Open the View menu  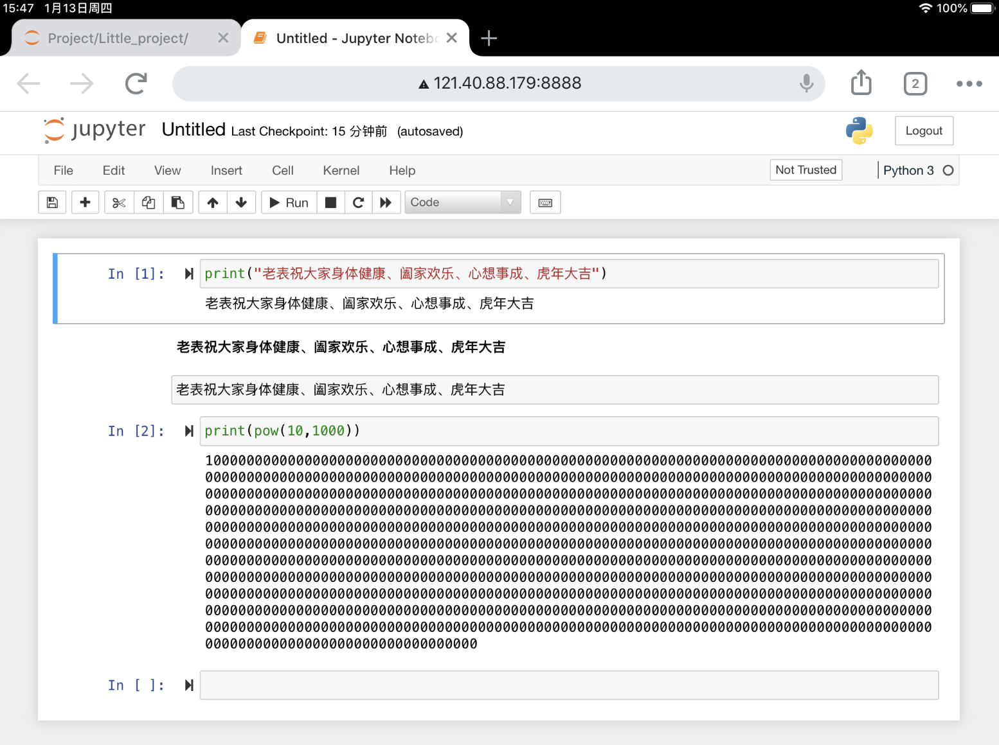(x=168, y=170)
